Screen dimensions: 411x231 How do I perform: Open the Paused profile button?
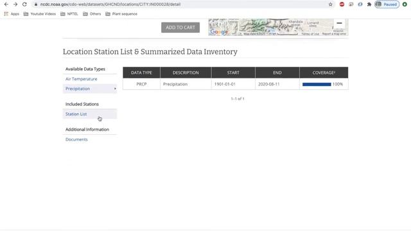point(387,4)
